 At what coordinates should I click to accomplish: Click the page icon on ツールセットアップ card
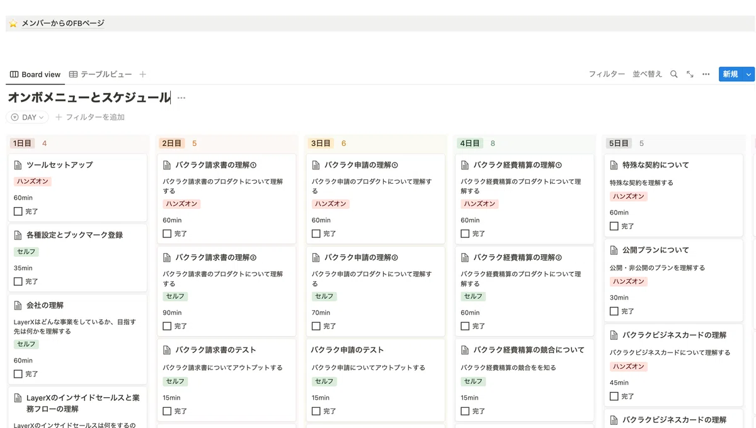point(18,165)
